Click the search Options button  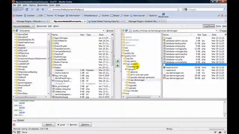85,125
